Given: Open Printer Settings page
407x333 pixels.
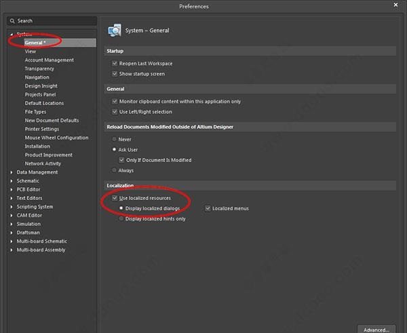Looking at the screenshot, I should (x=42, y=129).
